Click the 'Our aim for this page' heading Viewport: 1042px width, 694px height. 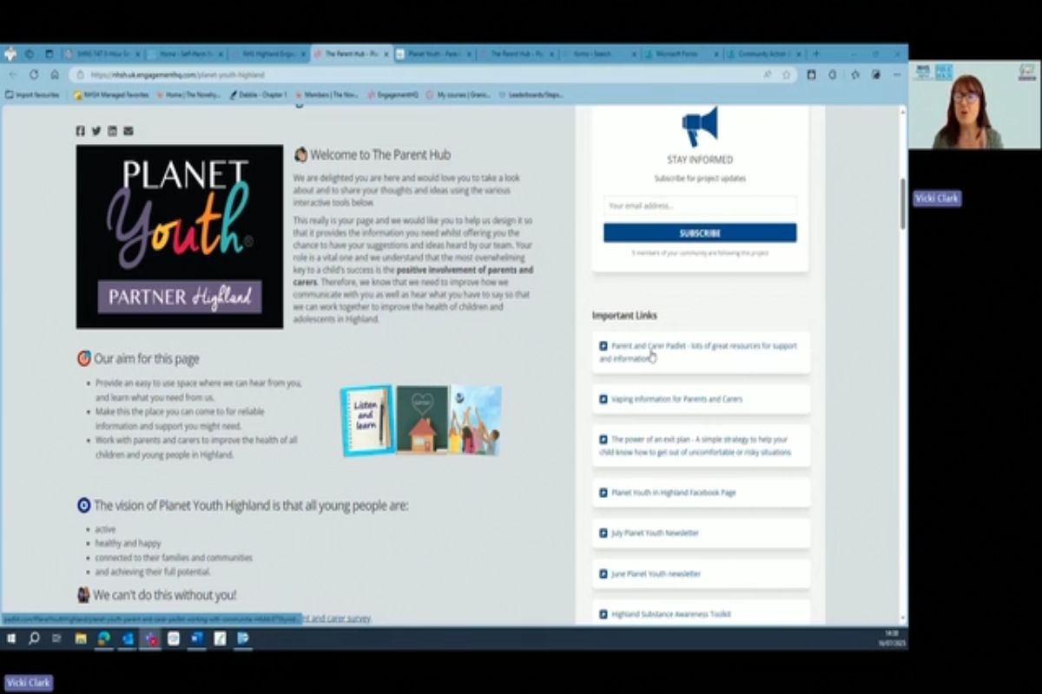pos(147,358)
